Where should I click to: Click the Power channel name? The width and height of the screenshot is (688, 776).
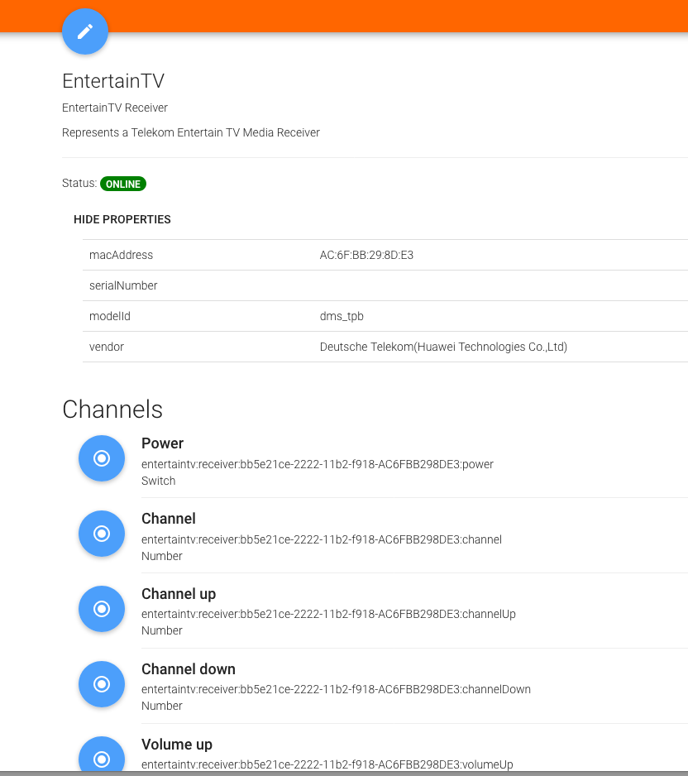click(162, 443)
